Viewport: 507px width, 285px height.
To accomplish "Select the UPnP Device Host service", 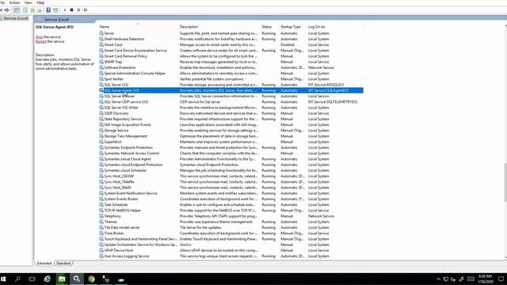I will point(231,250).
